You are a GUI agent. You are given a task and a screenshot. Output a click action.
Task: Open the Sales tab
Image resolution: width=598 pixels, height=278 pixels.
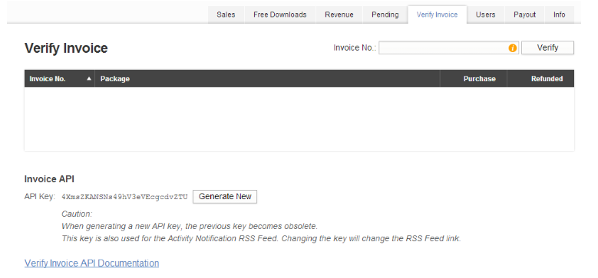(x=226, y=15)
